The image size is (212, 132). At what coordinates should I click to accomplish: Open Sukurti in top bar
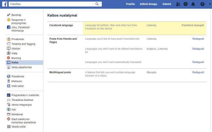tap(167, 4)
